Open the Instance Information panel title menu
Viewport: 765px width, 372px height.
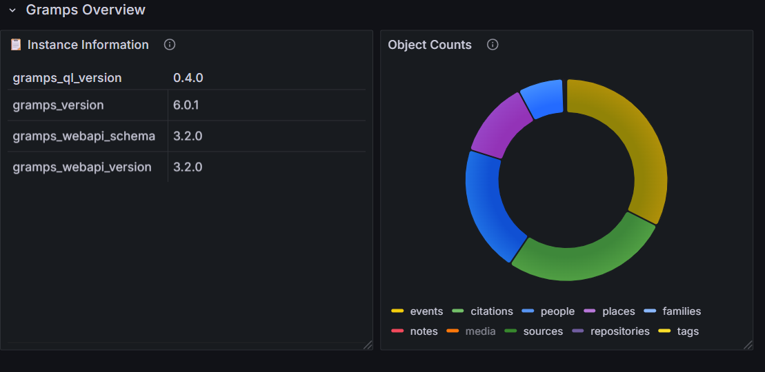[88, 45]
